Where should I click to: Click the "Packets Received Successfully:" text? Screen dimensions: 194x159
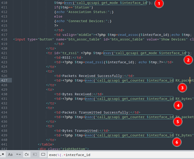93,76
